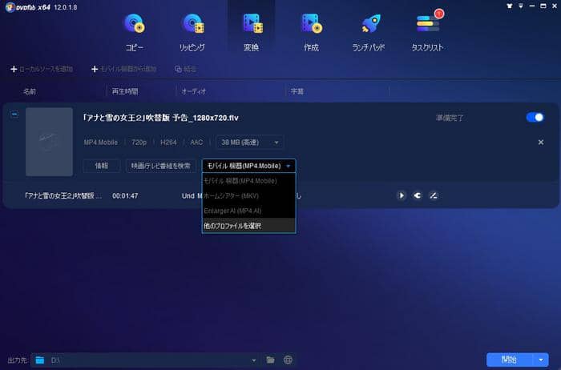Expand the Start button dropdown arrow
The height and width of the screenshot is (370, 561).
[541, 360]
